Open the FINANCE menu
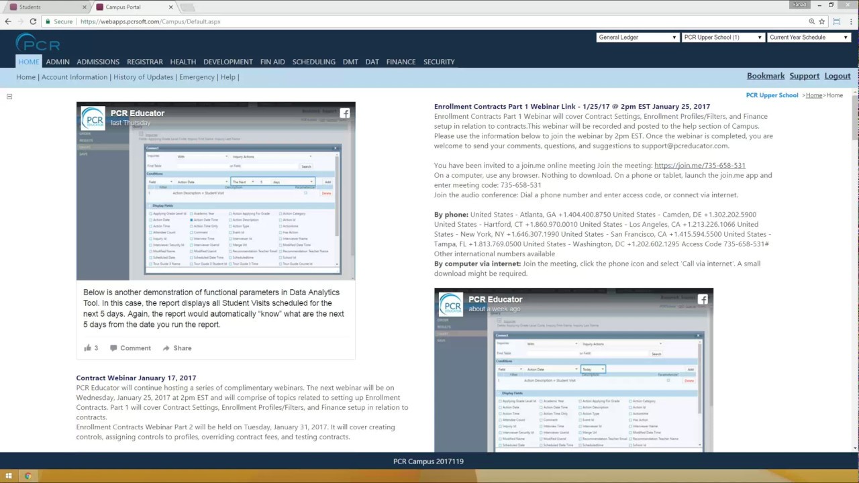Viewport: 859px width, 483px height. point(401,62)
